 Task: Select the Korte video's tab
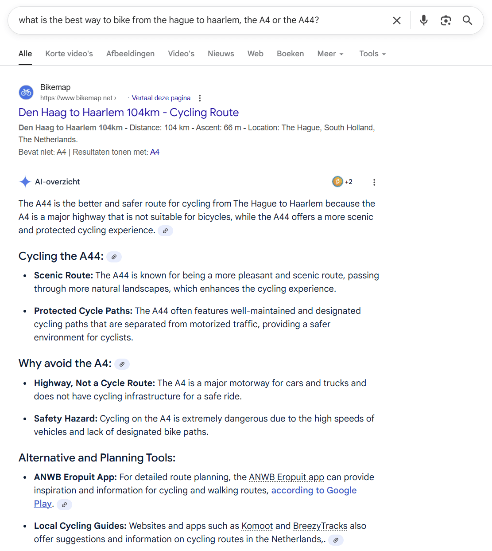coord(69,54)
